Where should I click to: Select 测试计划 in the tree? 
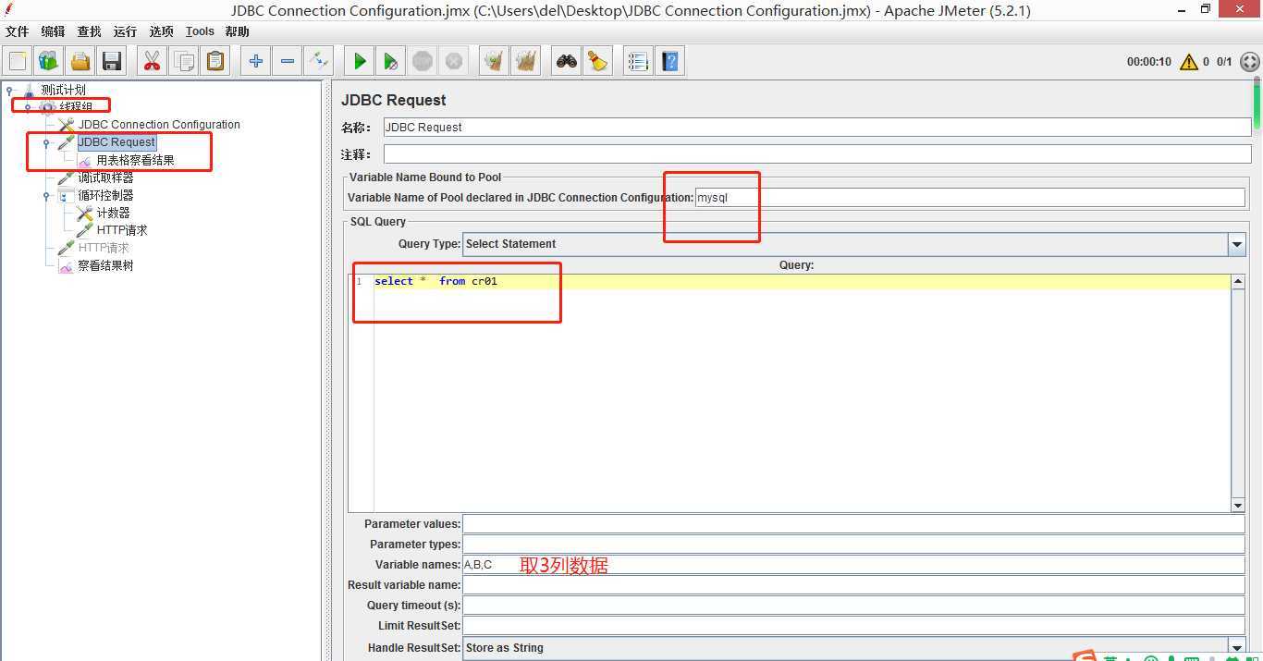point(63,90)
